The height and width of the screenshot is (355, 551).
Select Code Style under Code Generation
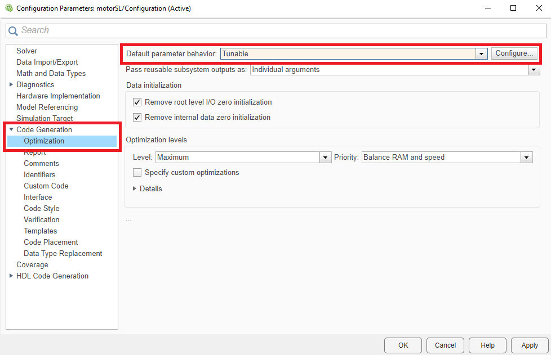click(42, 209)
